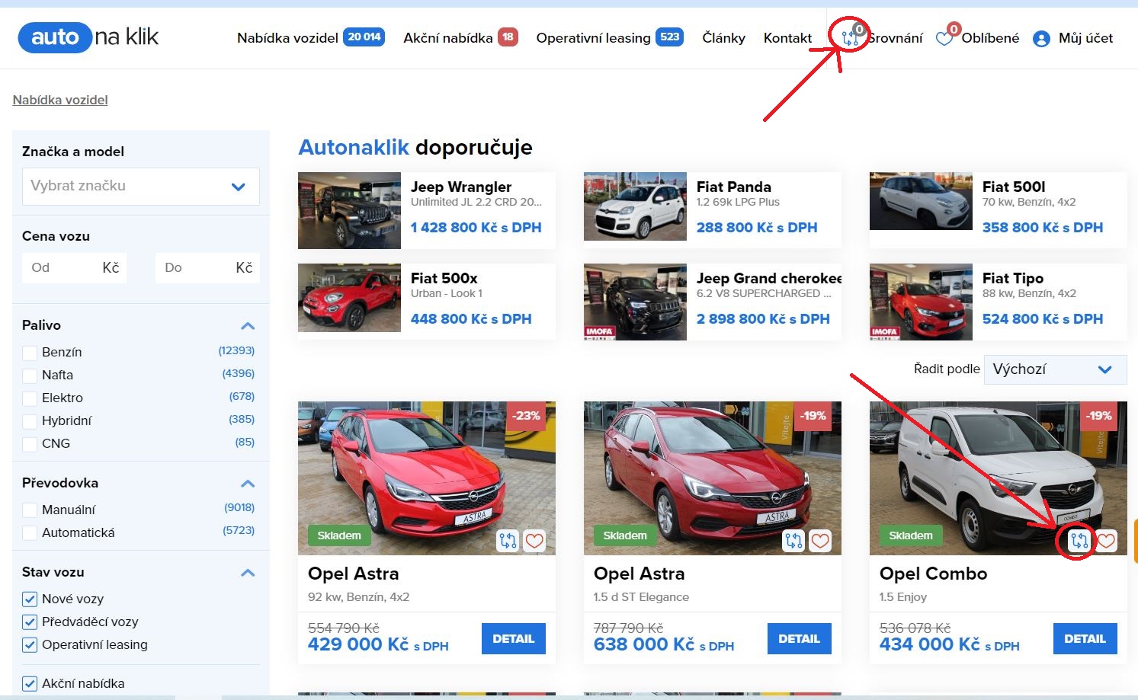Open the Vybrat značku dropdown
Viewport: 1138px width, 700px height.
point(141,187)
